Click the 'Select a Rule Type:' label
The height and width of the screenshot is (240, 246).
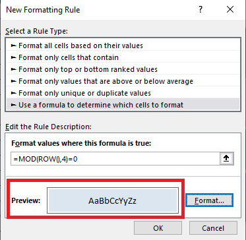tap(37, 31)
